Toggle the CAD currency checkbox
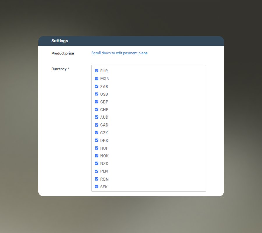Screen dimensions: 262x233 (x=97, y=125)
